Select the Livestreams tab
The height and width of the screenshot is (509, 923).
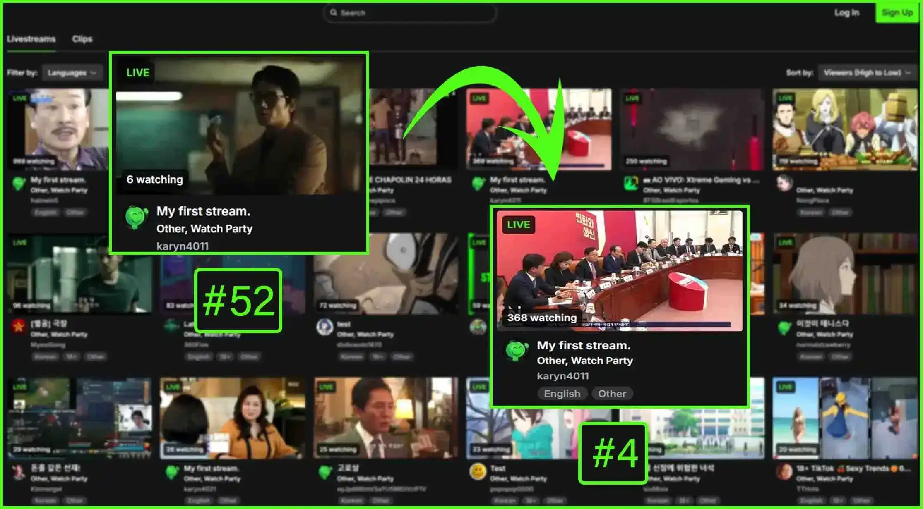(31, 39)
